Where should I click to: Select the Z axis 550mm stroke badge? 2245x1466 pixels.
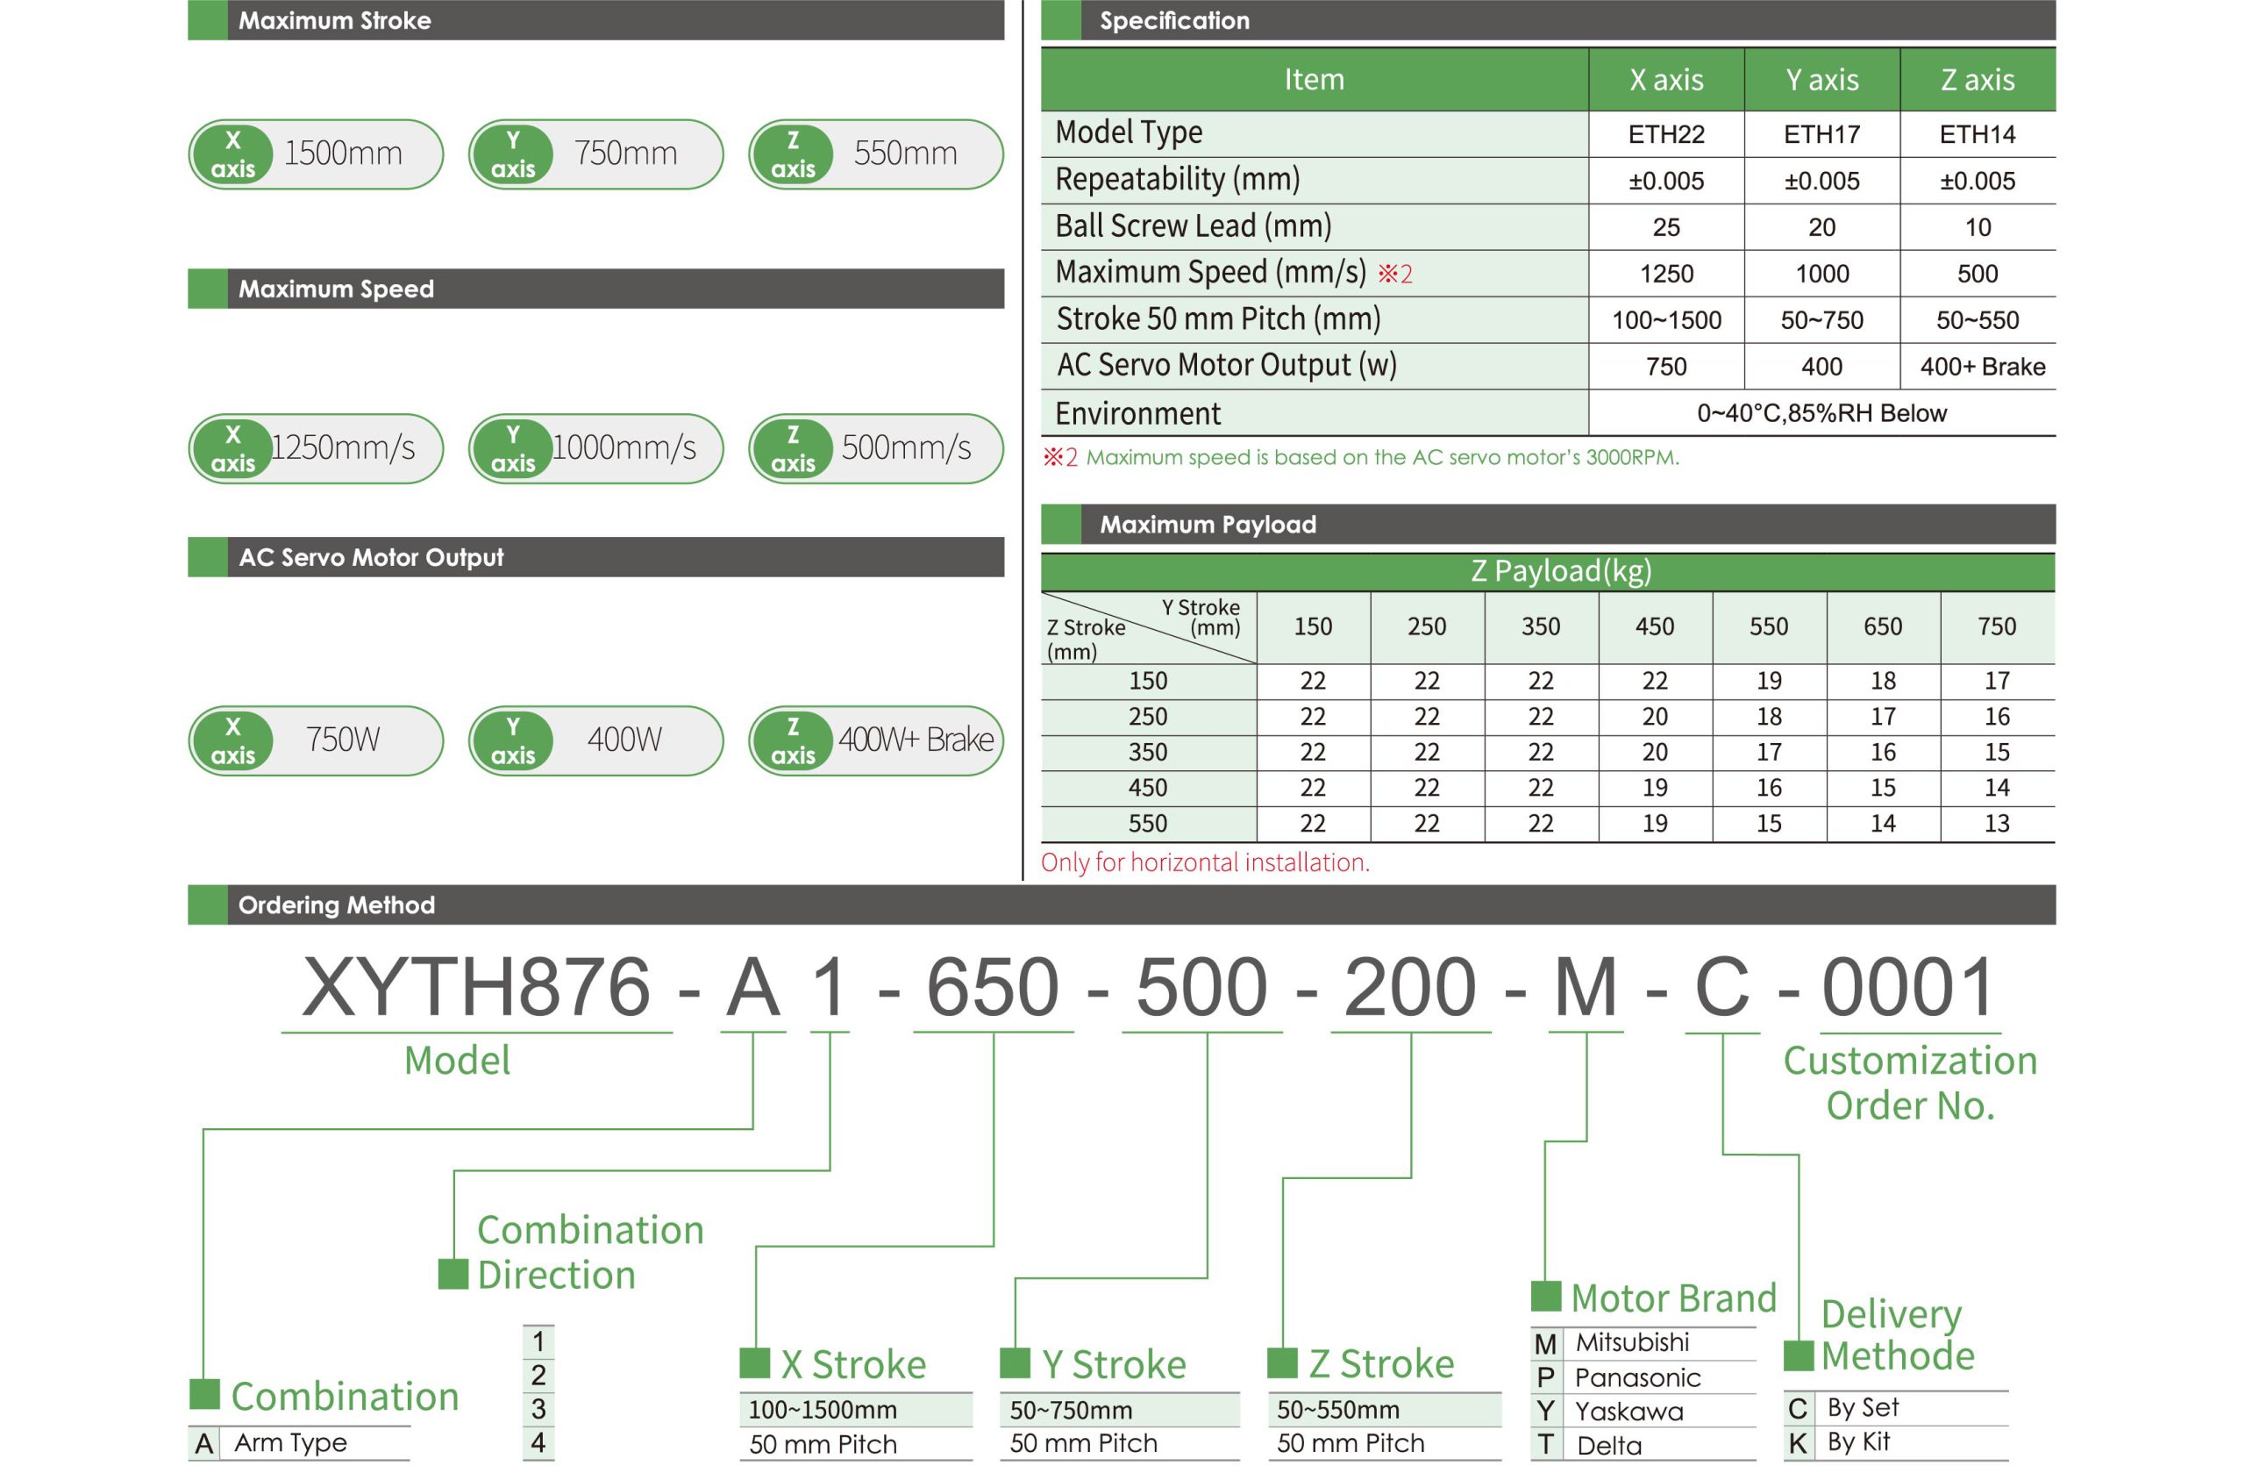(877, 154)
